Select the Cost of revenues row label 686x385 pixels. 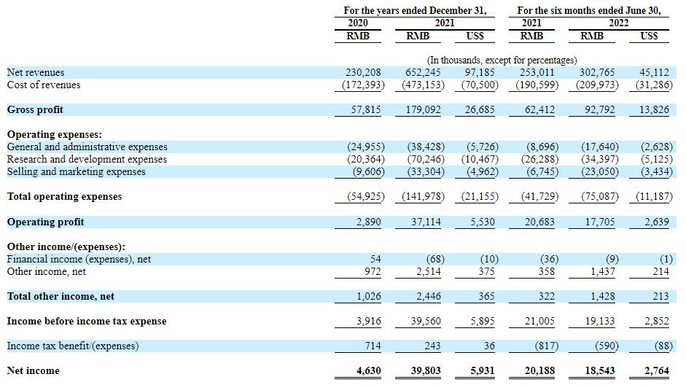pos(44,85)
